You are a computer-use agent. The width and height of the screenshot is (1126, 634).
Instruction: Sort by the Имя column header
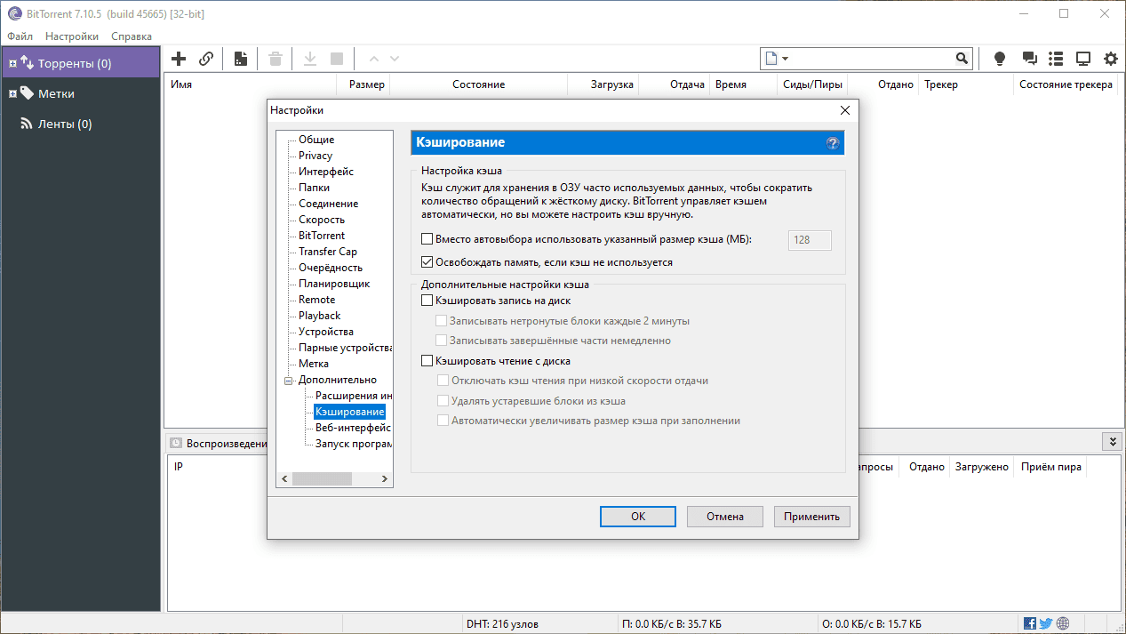point(250,84)
